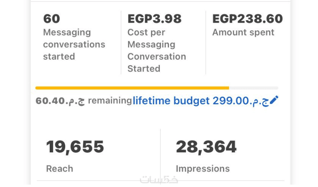Click the 60.40 remaining amount
Screen dimensions: 318x187
(60, 101)
